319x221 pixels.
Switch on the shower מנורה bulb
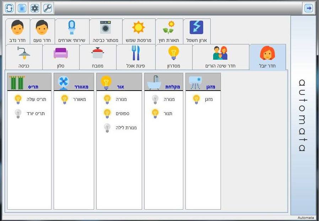tap(155, 99)
